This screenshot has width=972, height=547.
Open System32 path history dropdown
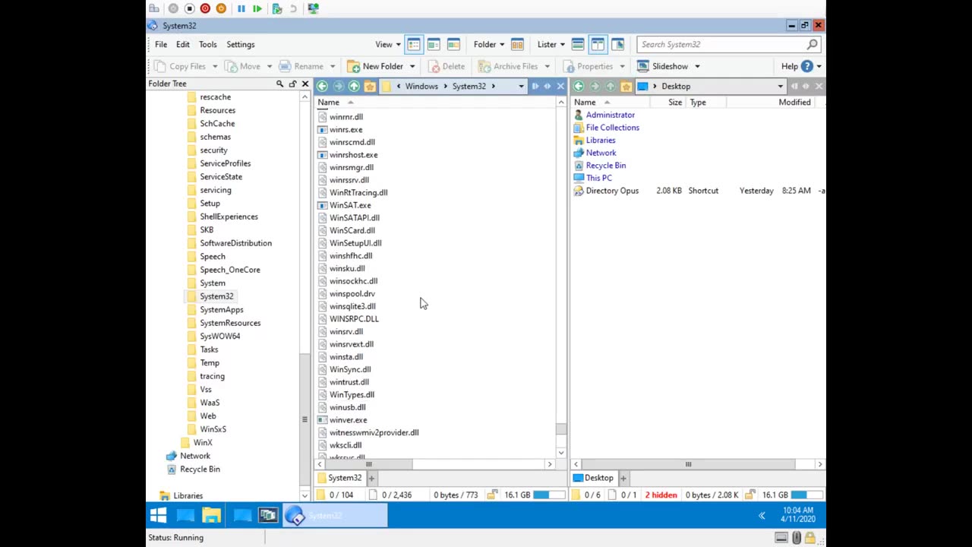[521, 86]
